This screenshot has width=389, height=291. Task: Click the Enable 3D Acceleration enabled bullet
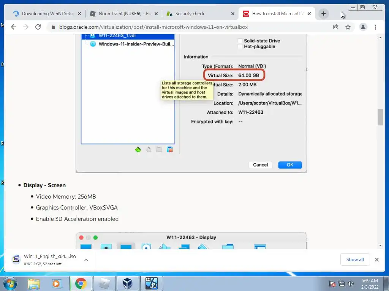point(77,219)
